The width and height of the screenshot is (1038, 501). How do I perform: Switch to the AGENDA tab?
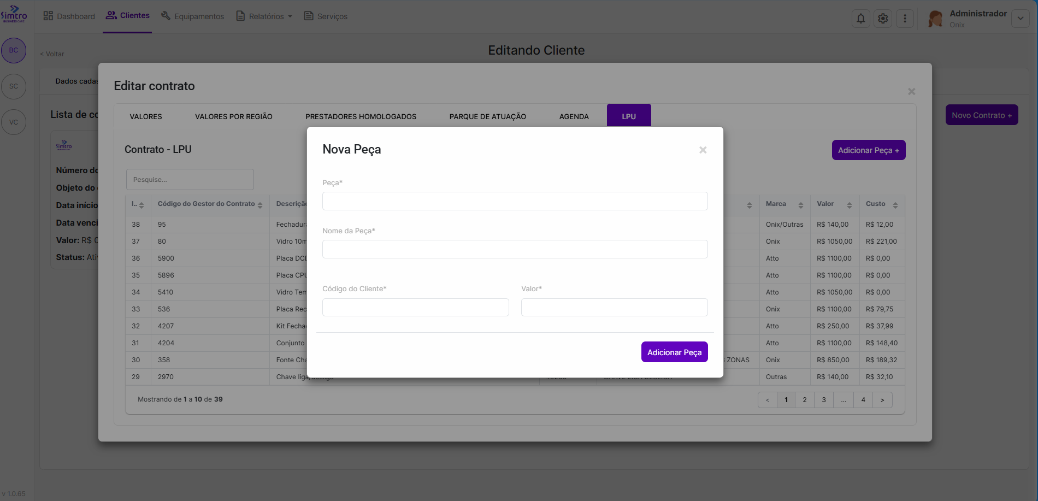574,116
